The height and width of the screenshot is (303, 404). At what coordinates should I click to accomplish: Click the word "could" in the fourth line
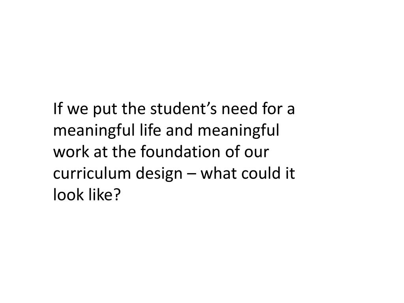261,173
